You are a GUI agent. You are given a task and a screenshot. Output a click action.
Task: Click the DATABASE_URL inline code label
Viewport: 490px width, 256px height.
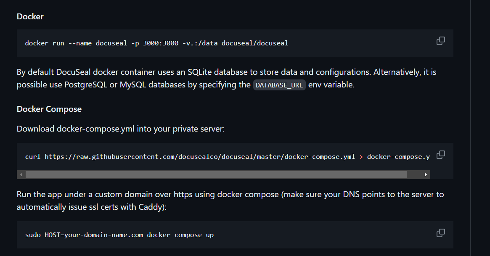click(x=279, y=85)
